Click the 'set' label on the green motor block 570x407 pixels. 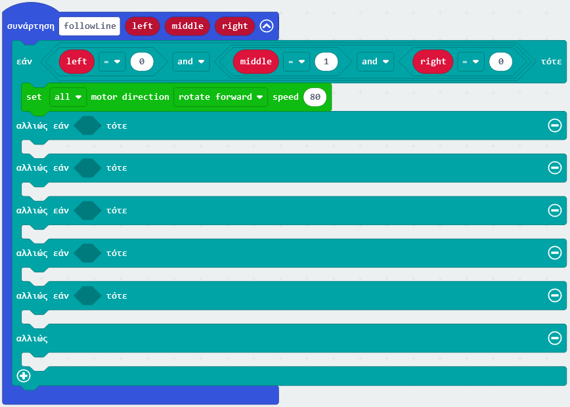[33, 97]
